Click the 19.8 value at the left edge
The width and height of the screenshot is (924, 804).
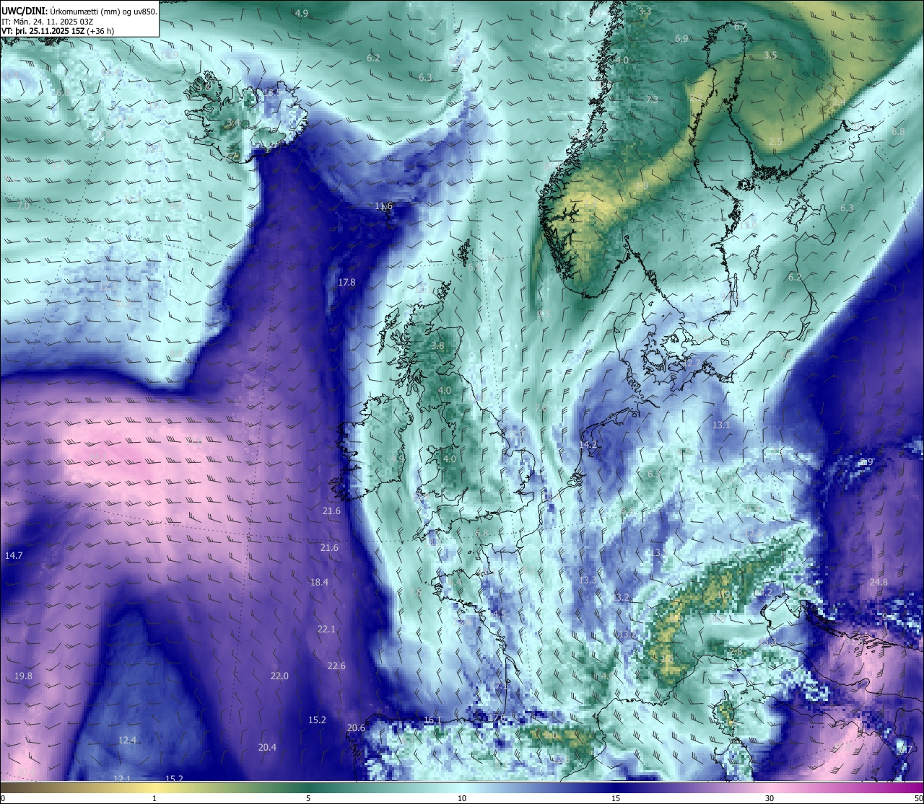tap(23, 676)
